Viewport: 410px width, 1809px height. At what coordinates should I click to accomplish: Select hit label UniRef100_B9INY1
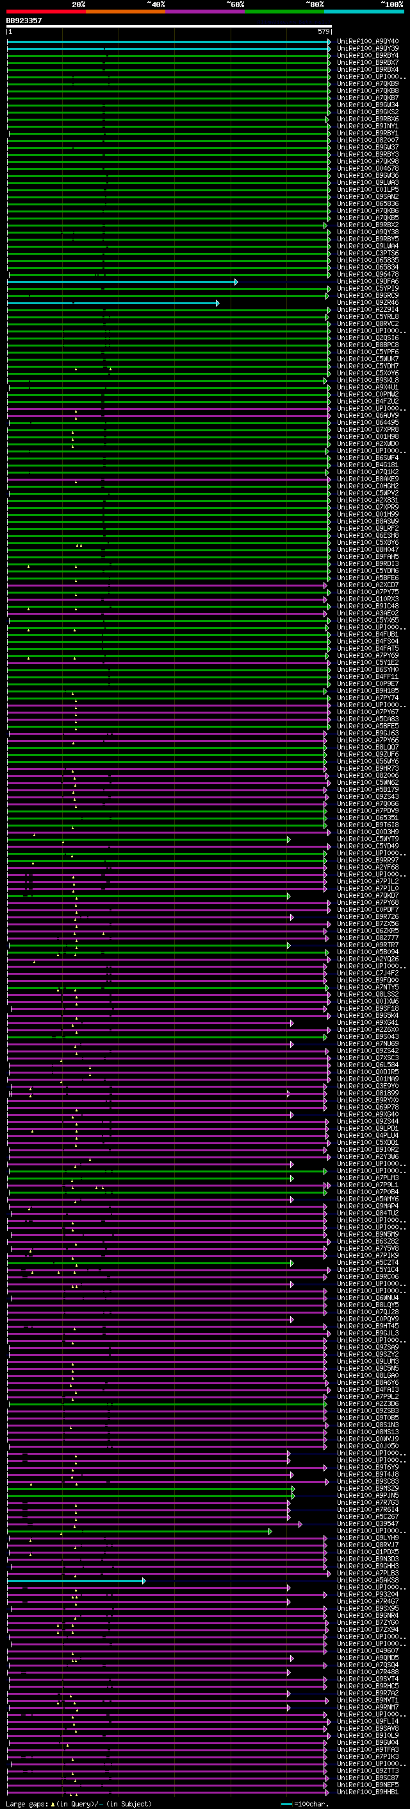pyautogui.click(x=367, y=126)
